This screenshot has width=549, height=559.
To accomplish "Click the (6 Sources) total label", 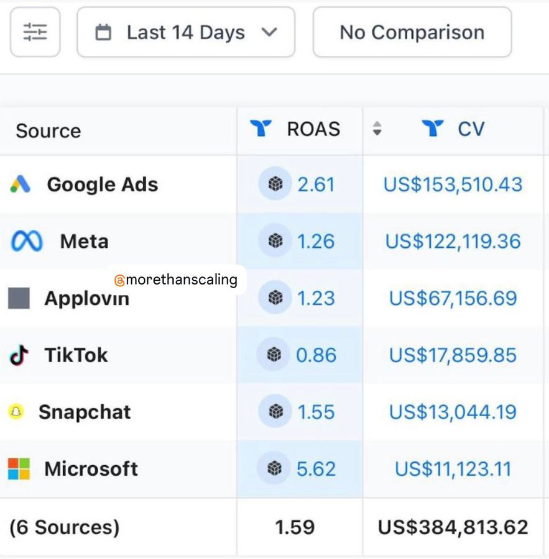I will [65, 527].
